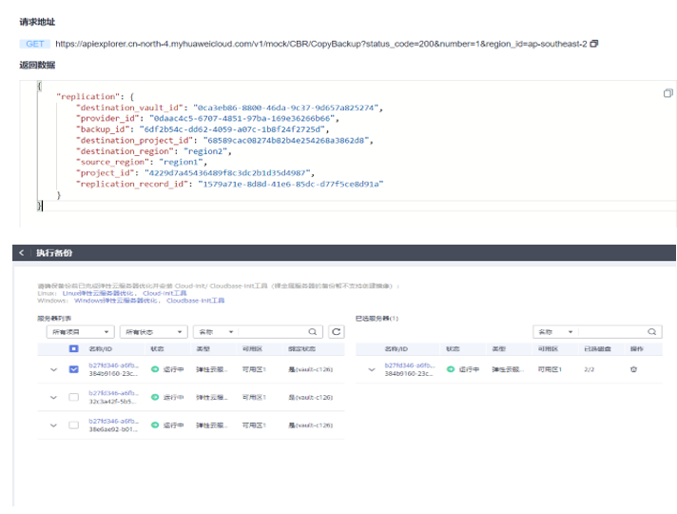This screenshot has width=677, height=514.
Task: Click the 执行备份 title text
Action: (x=54, y=253)
